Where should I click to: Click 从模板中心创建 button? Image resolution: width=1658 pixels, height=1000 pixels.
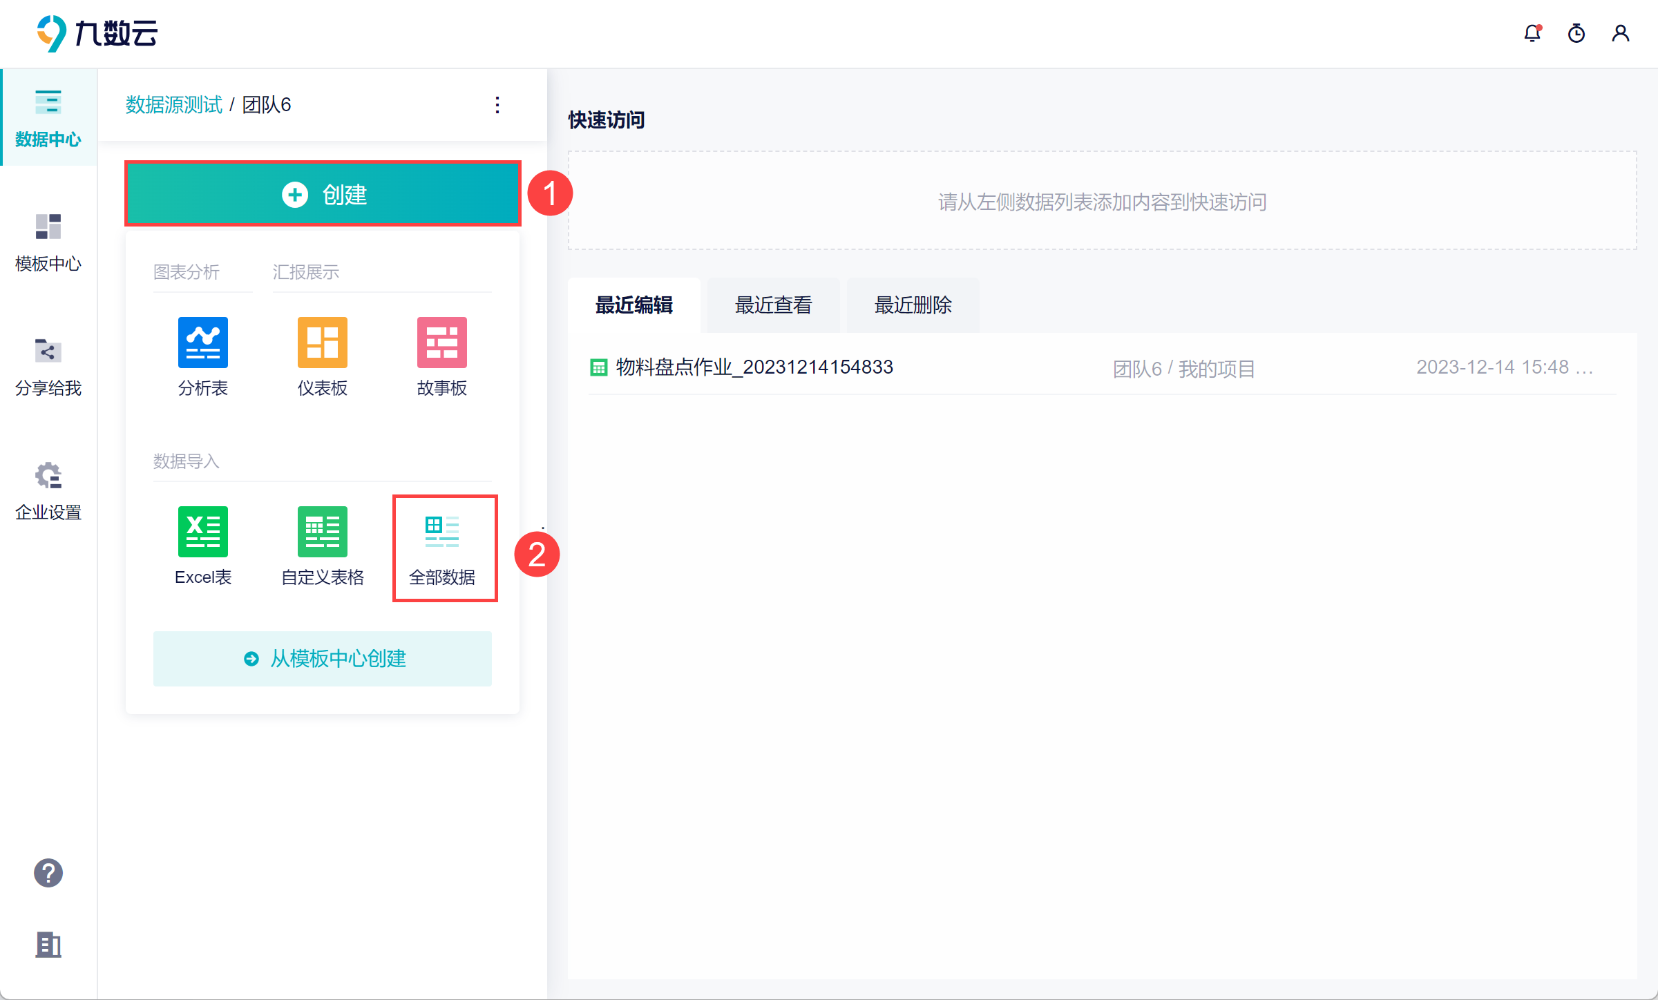point(323,658)
